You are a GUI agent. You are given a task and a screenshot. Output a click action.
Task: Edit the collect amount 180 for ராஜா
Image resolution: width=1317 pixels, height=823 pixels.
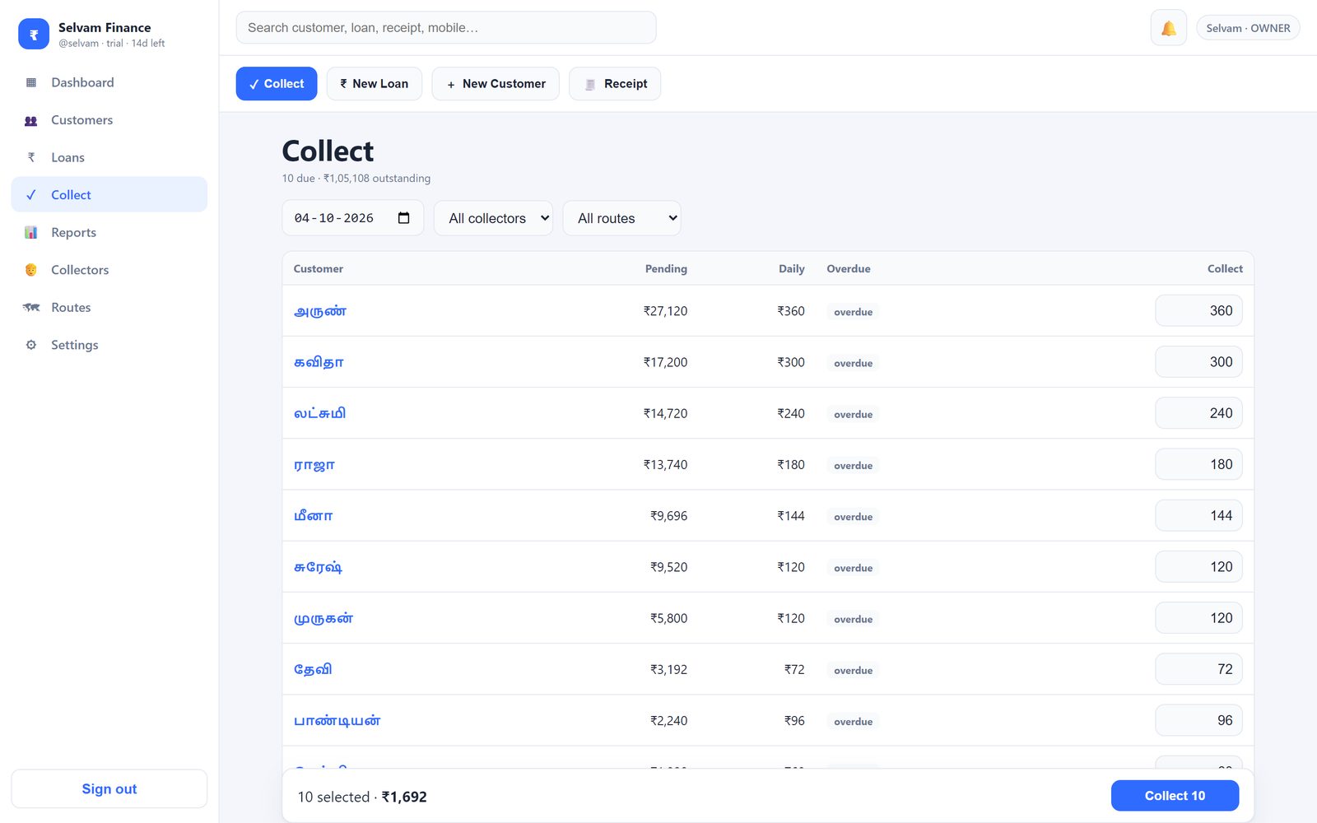[1198, 464]
